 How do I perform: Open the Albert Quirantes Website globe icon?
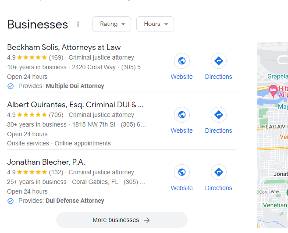pyautogui.click(x=181, y=115)
